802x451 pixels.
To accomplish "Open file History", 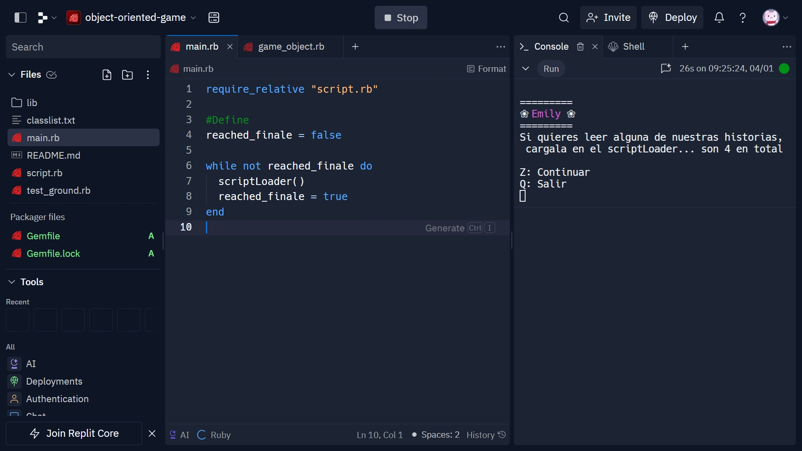I will [x=486, y=435].
